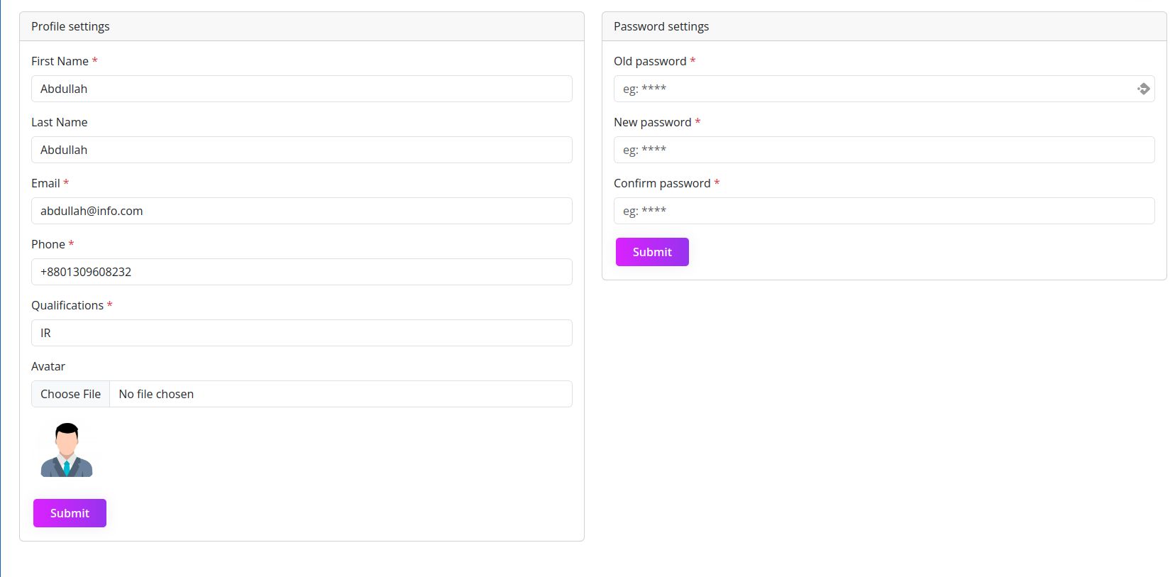
Task: Click the 'No file chosen' text area
Action: 156,394
